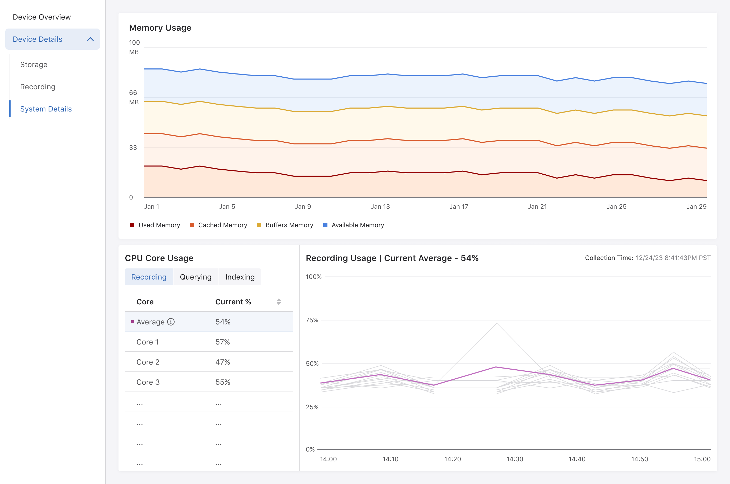Toggle Available Memory legend swatch
The image size is (730, 484).
(x=325, y=225)
